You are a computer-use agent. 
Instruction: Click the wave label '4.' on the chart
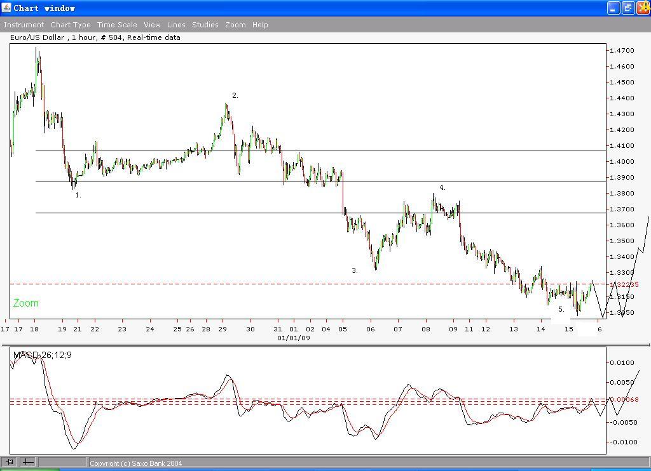click(442, 187)
